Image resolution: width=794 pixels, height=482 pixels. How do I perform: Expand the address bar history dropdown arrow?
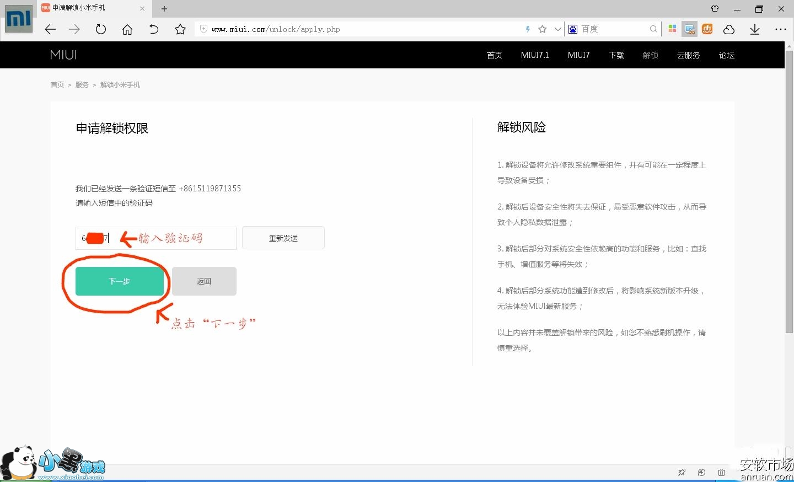coord(557,29)
